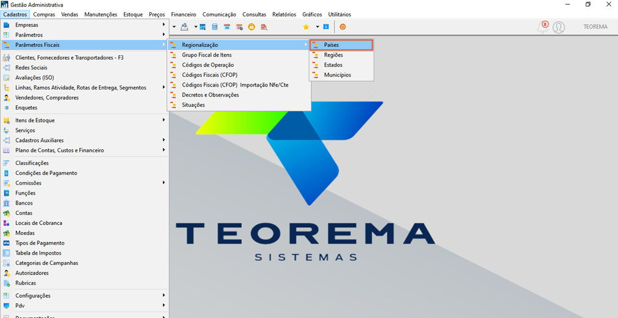Choose Grupo Fiscal de Itens
Image resolution: width=618 pixels, height=318 pixels.
[240, 55]
